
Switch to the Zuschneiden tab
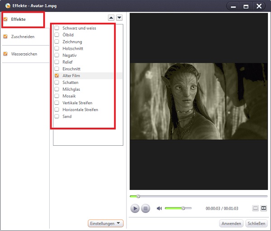coord(23,37)
